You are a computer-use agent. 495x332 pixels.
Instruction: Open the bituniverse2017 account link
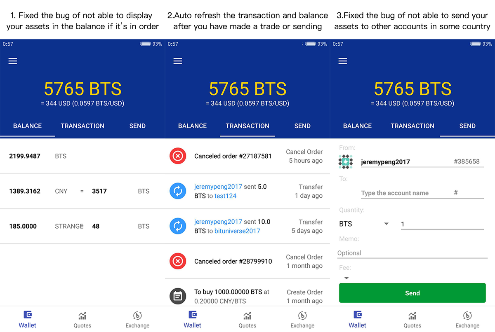[x=237, y=231]
